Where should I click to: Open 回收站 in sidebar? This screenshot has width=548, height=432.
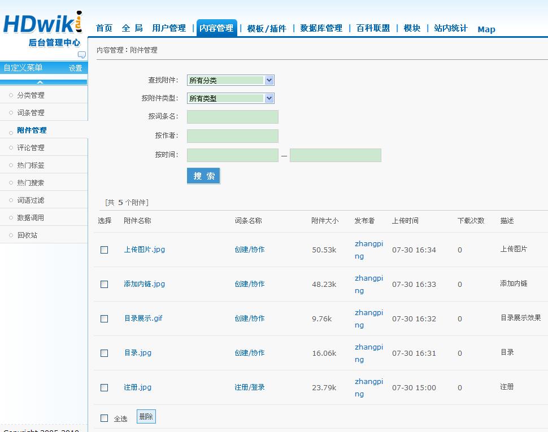tap(27, 235)
